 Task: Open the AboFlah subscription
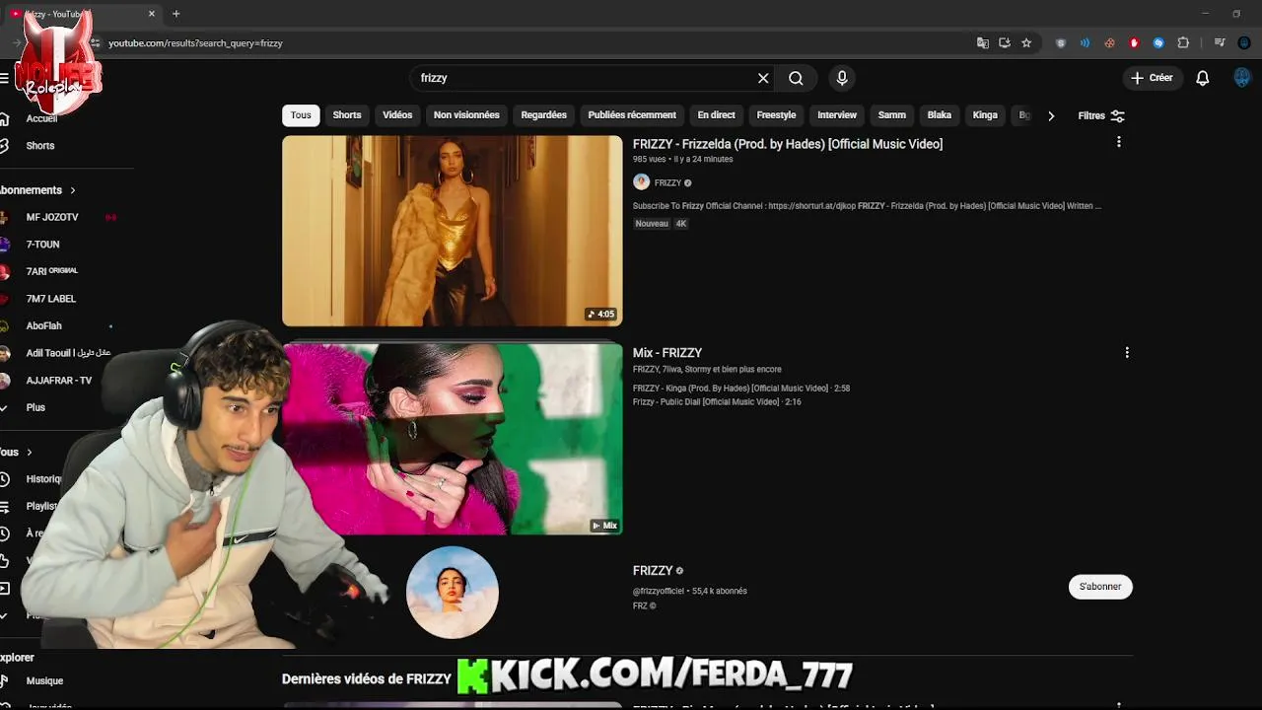click(43, 325)
